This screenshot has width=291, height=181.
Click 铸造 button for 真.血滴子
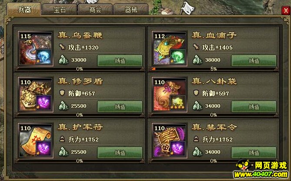click(254, 60)
